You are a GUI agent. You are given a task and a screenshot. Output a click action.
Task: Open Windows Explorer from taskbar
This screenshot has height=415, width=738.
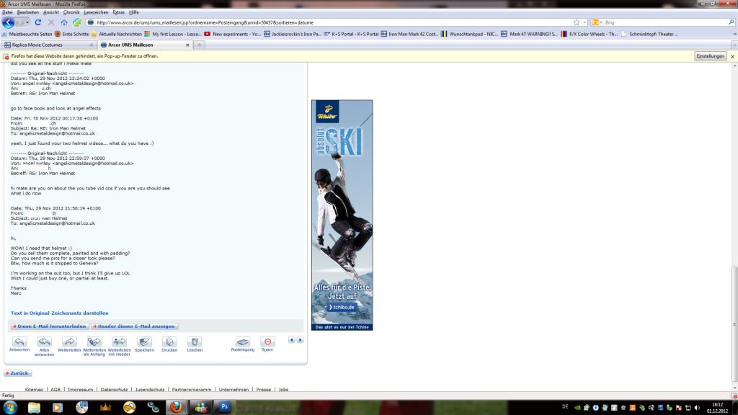[34, 407]
